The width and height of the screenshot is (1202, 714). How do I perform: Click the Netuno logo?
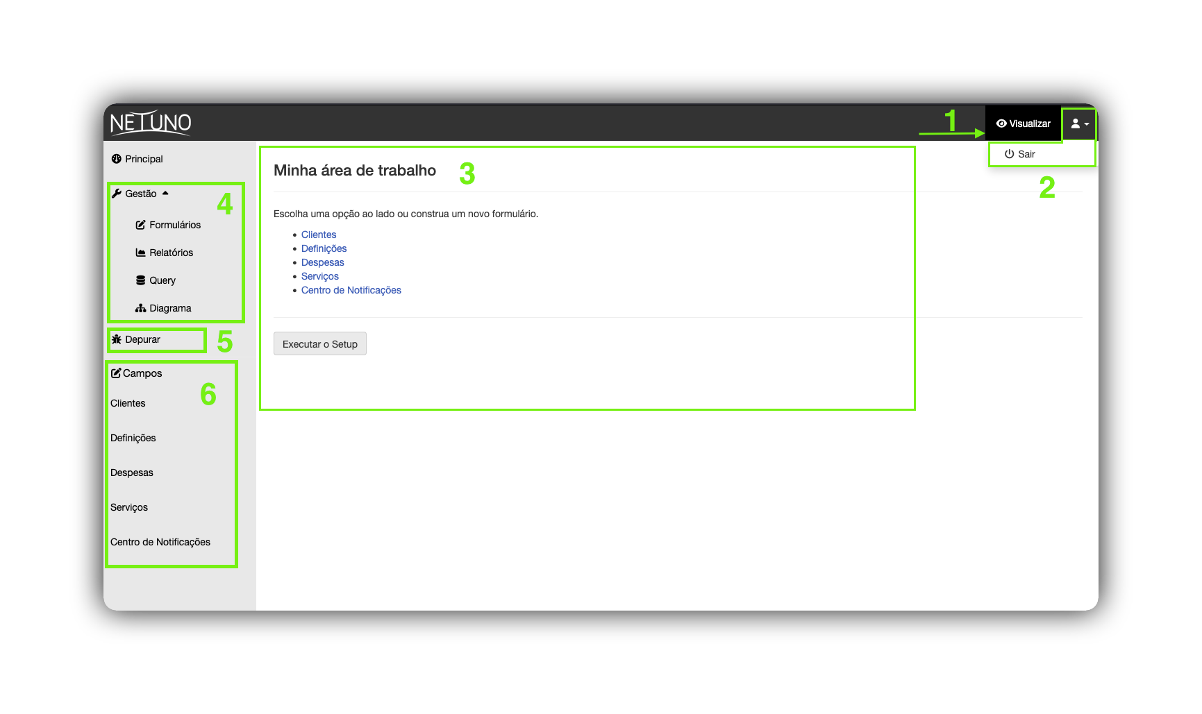coord(151,123)
